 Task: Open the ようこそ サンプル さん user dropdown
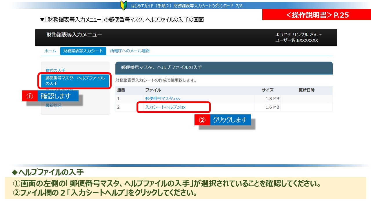pos(298,35)
